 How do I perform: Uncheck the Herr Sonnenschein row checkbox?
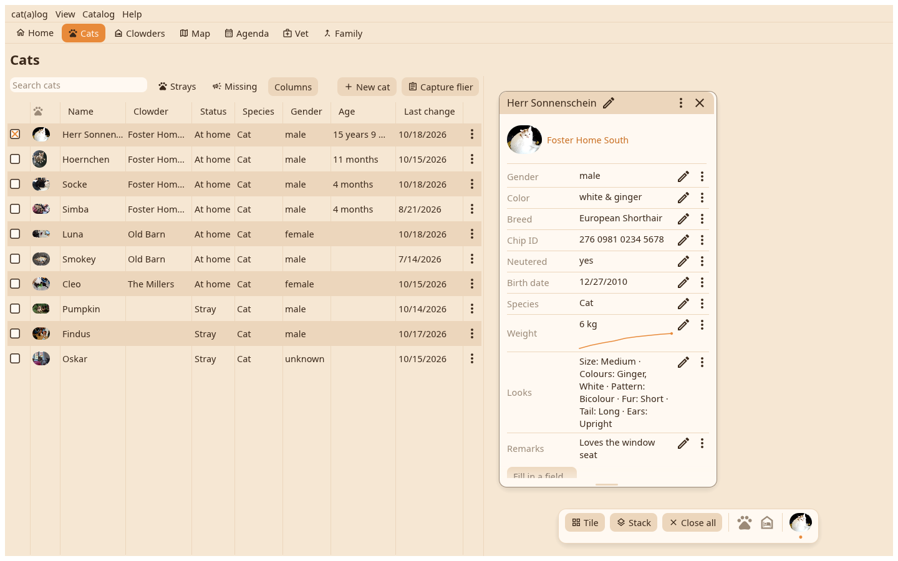point(16,134)
